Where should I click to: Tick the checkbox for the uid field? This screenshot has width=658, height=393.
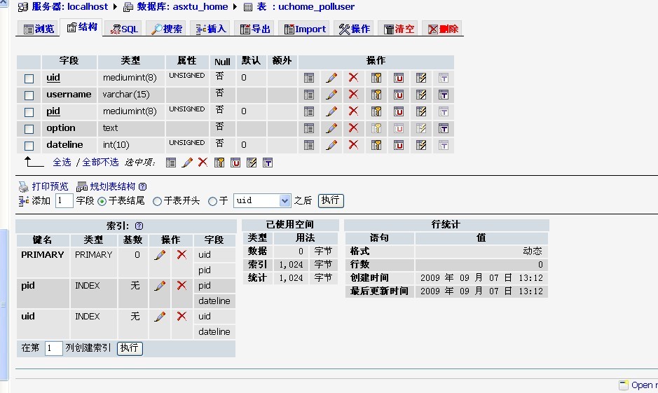(29, 78)
